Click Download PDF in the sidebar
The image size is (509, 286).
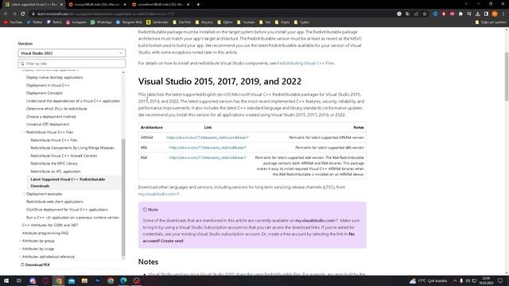click(35, 265)
